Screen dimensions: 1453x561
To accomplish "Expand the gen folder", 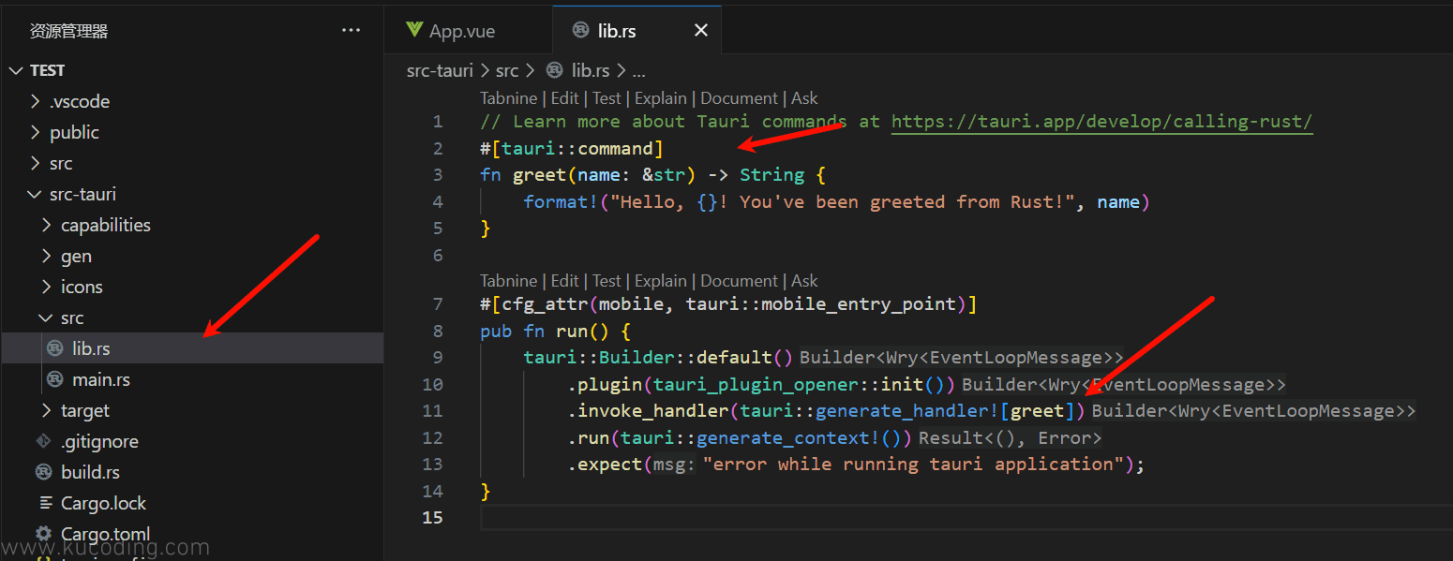I will [x=46, y=256].
